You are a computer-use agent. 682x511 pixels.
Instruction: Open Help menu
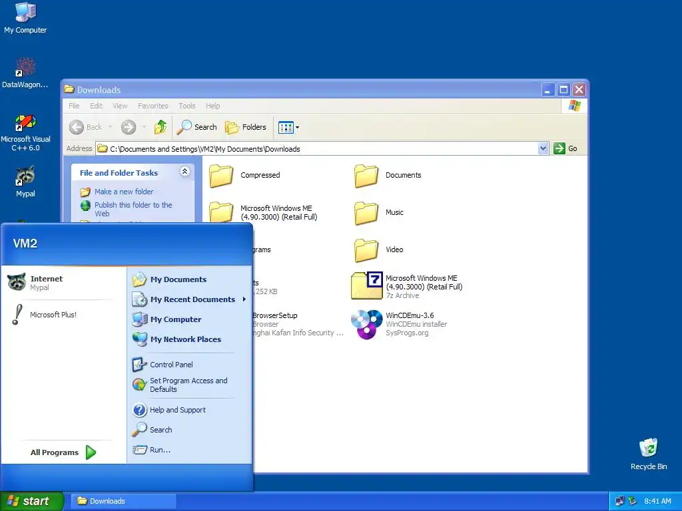(x=212, y=106)
